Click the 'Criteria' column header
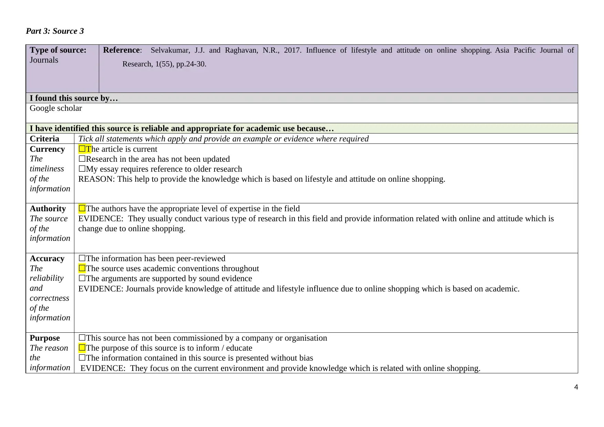 point(44,139)
